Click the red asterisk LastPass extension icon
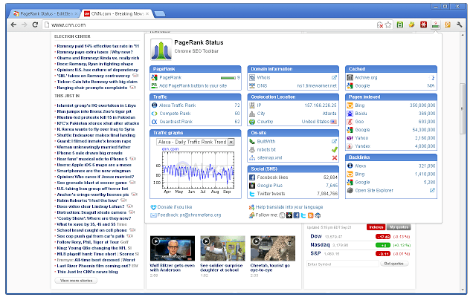Screen dimensions: 476x297 tap(423, 25)
